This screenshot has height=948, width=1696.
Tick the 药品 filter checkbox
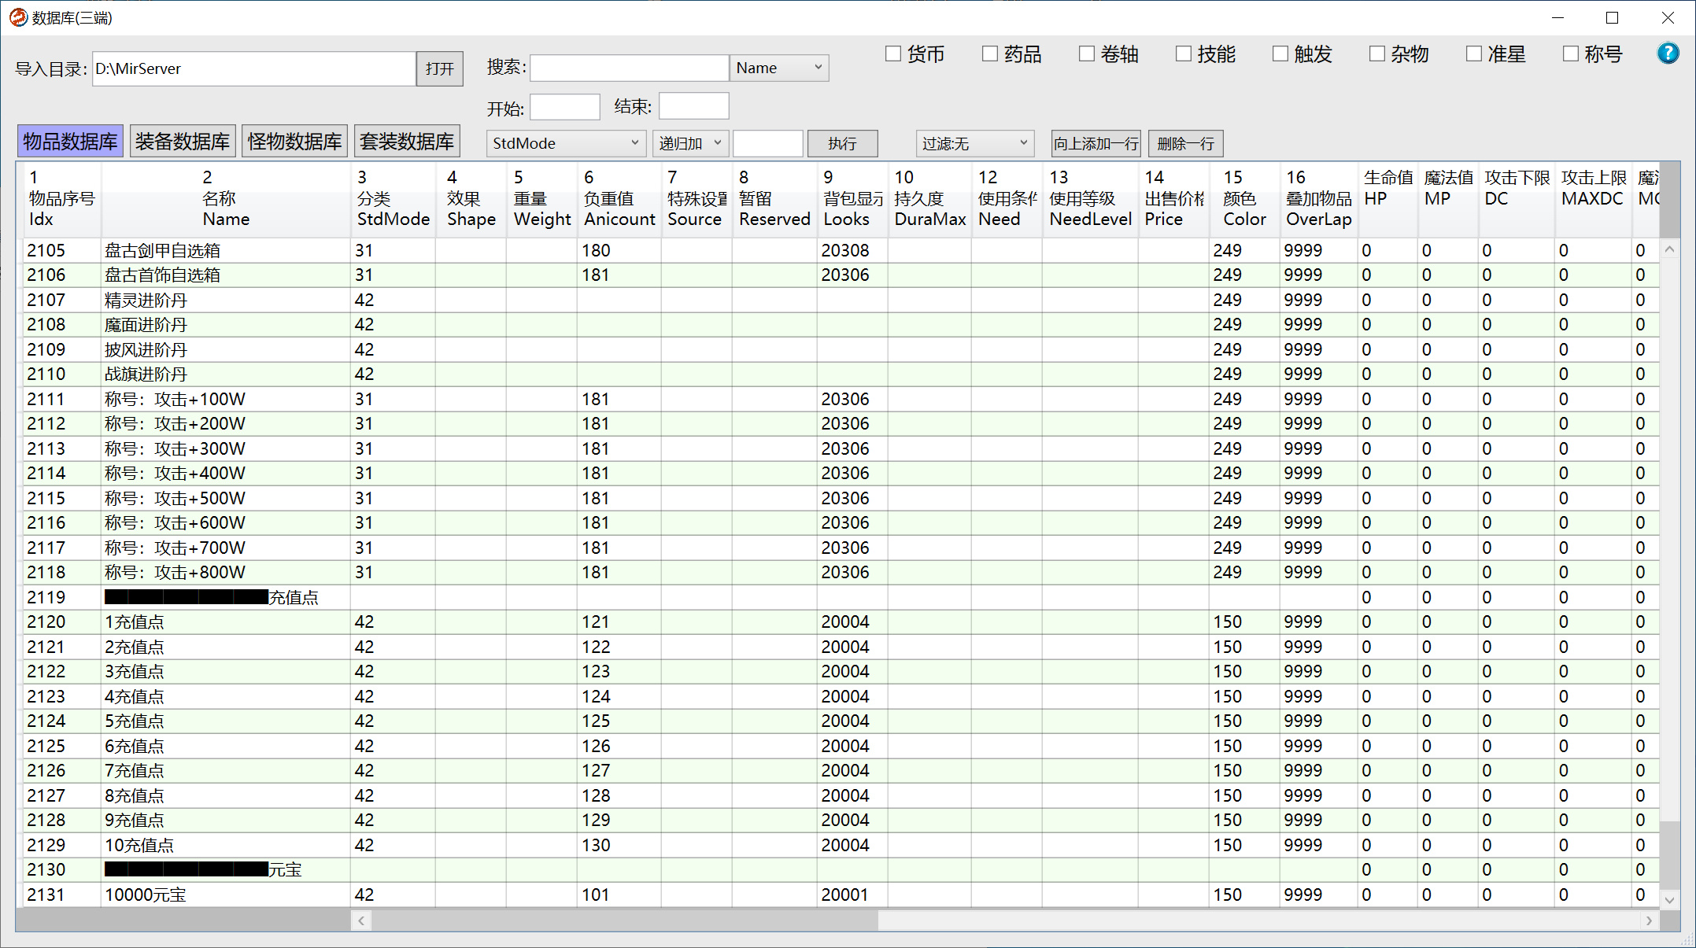pos(989,53)
